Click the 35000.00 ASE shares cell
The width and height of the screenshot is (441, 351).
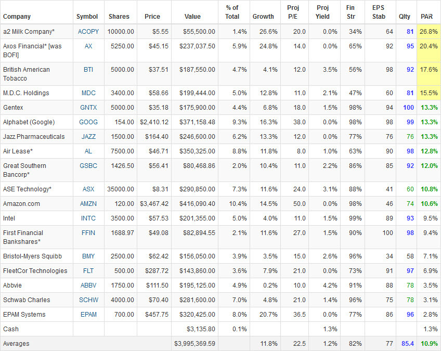pyautogui.click(x=120, y=189)
